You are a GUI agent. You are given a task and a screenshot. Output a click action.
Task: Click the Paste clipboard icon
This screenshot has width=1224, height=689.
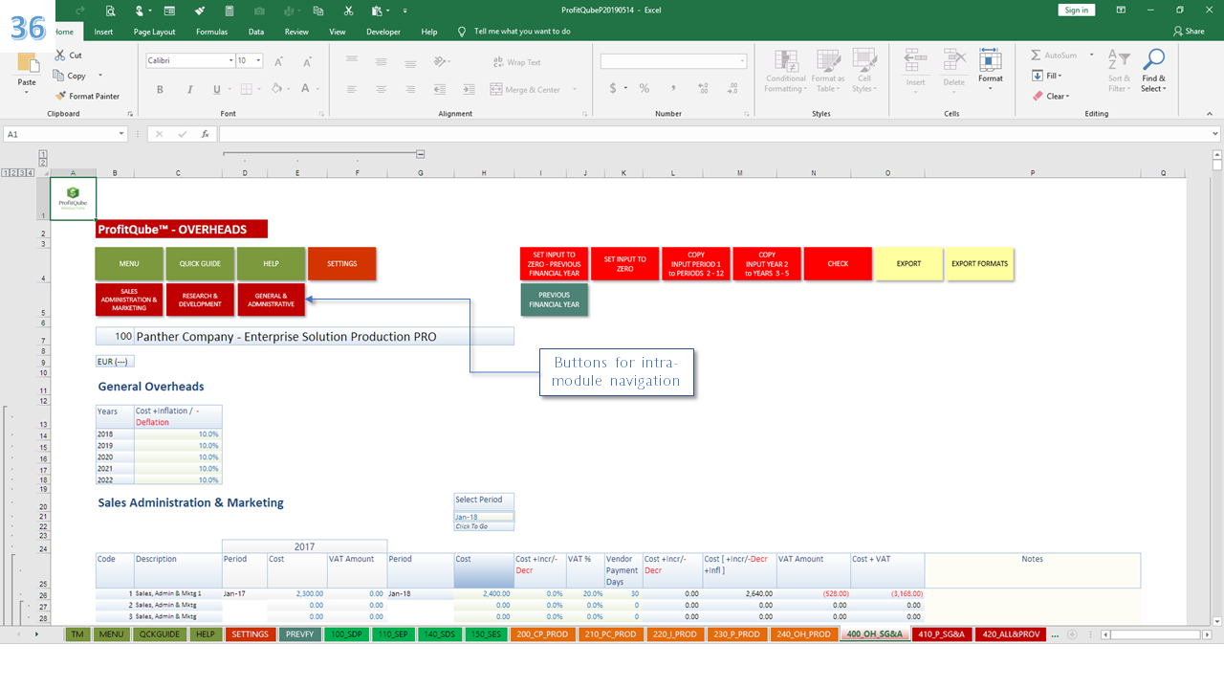coord(27,64)
